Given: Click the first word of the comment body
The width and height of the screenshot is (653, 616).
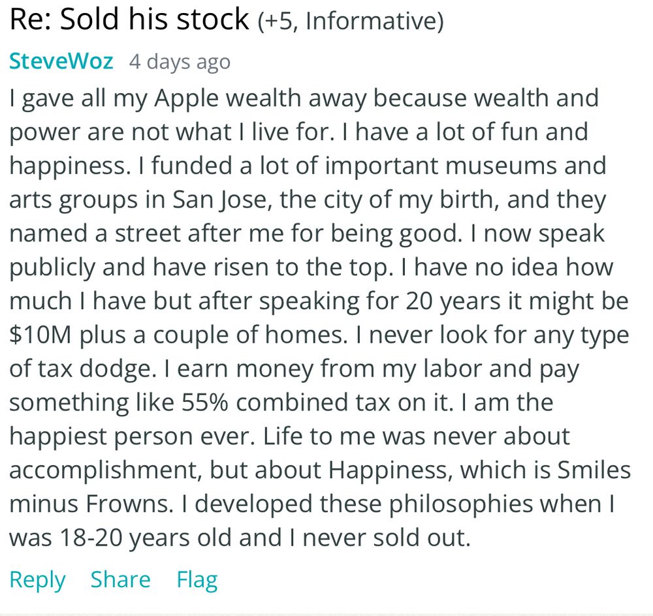Looking at the screenshot, I should [13, 98].
